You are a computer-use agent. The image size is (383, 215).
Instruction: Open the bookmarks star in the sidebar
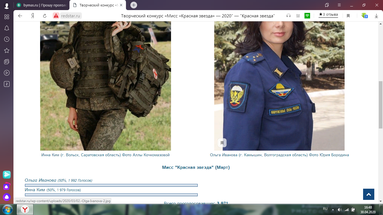pyautogui.click(x=7, y=50)
